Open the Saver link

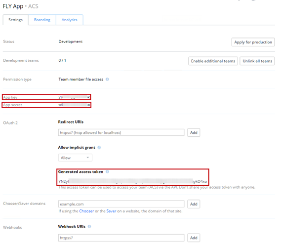tap(111, 211)
